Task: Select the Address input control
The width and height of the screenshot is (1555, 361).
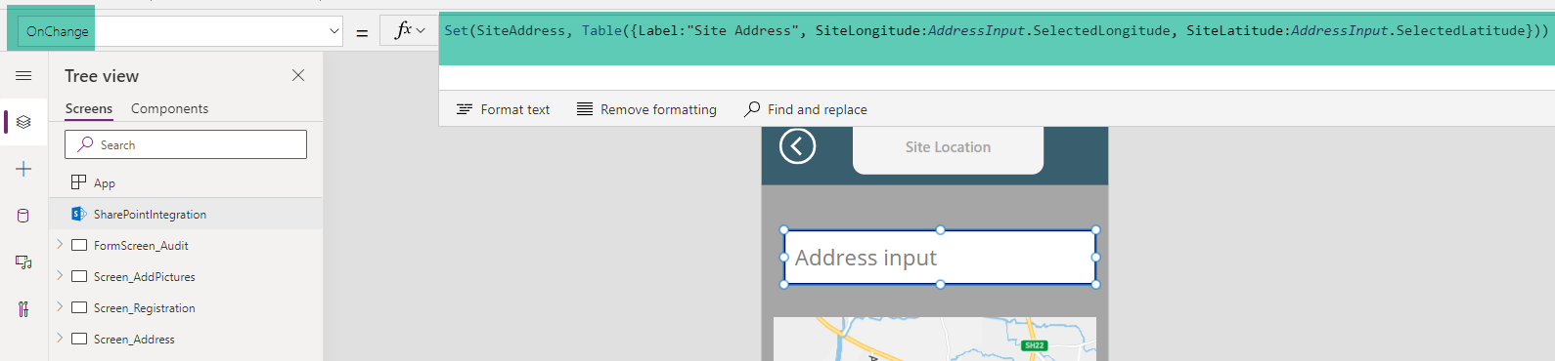Action: point(940,258)
